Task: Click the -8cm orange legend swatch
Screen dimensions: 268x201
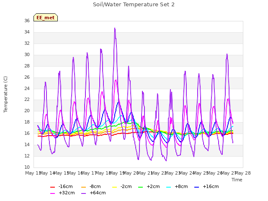Action: 84,187
